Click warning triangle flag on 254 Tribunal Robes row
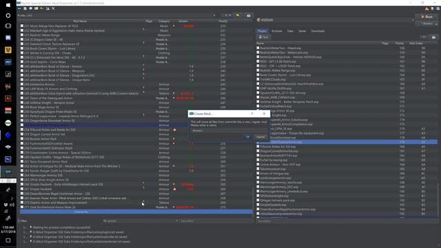The width and height of the screenshot is (441, 248). click(174, 130)
